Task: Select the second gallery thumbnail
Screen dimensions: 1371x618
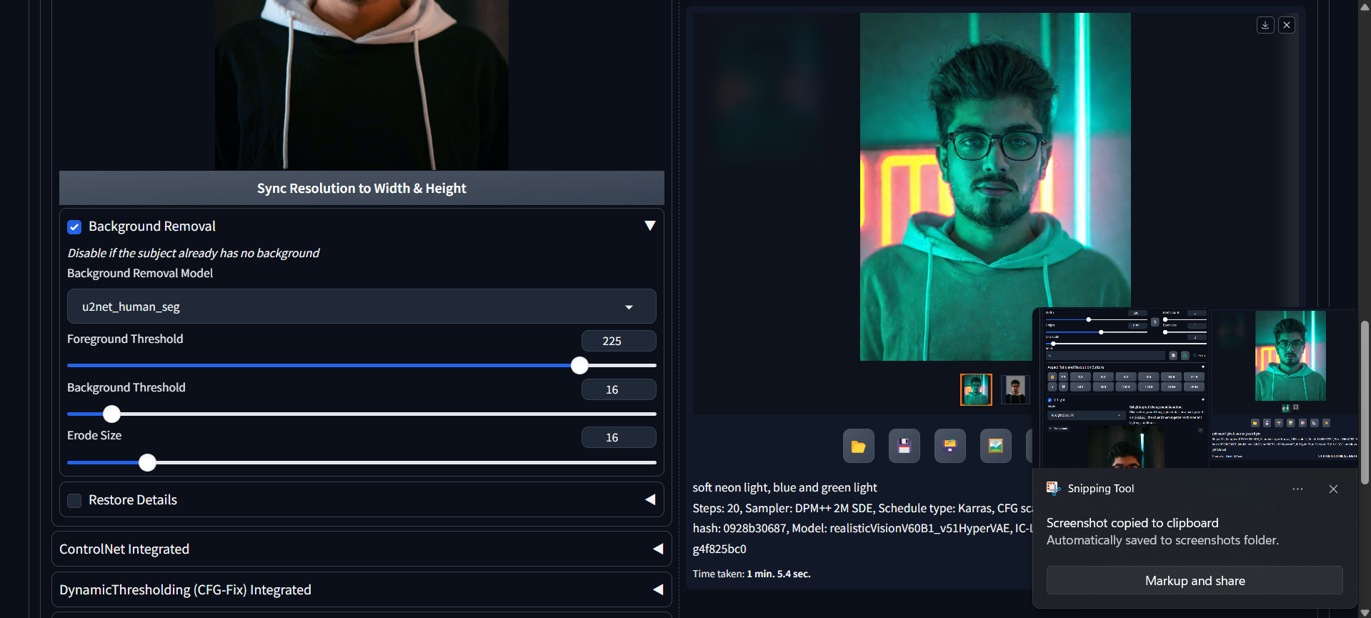Action: tap(1014, 390)
